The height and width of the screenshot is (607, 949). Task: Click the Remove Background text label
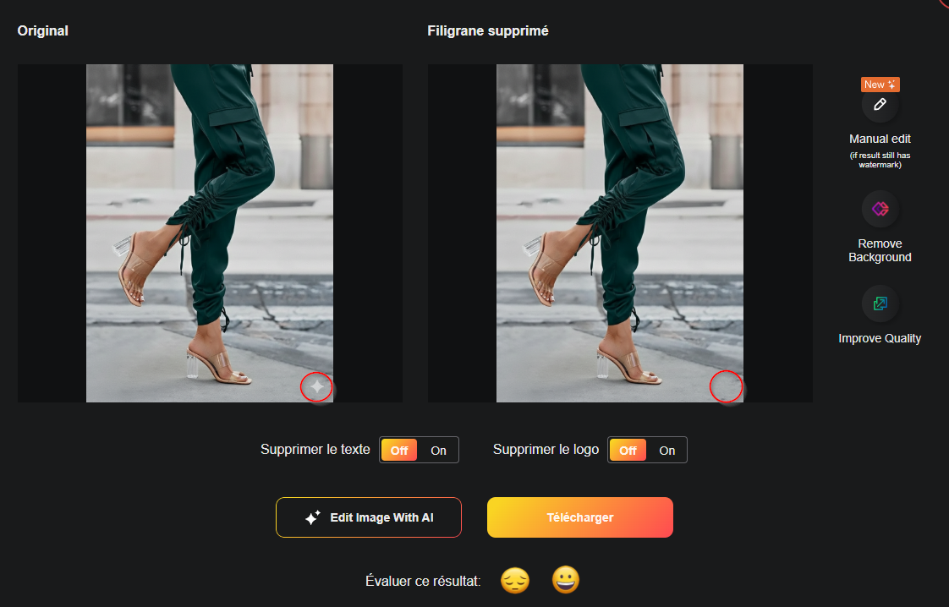(880, 249)
